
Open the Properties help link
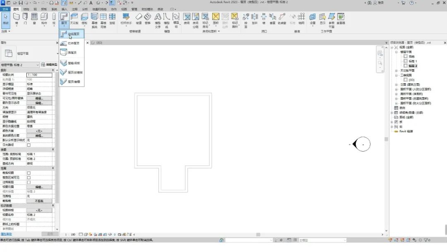point(6,234)
